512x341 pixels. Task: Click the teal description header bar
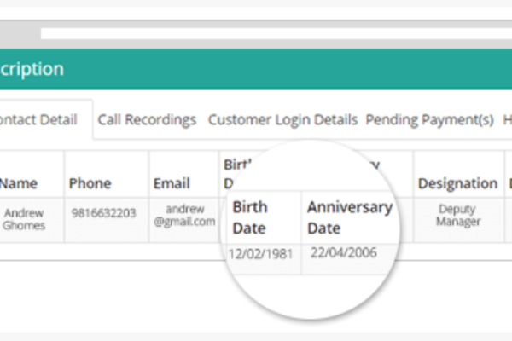point(256,69)
